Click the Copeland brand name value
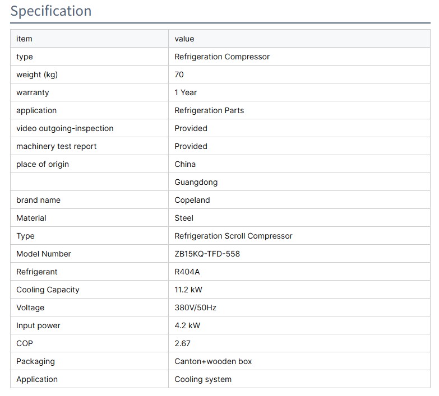 point(192,200)
